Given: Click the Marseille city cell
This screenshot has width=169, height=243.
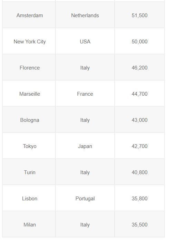Looking at the screenshot, I should [x=29, y=94].
